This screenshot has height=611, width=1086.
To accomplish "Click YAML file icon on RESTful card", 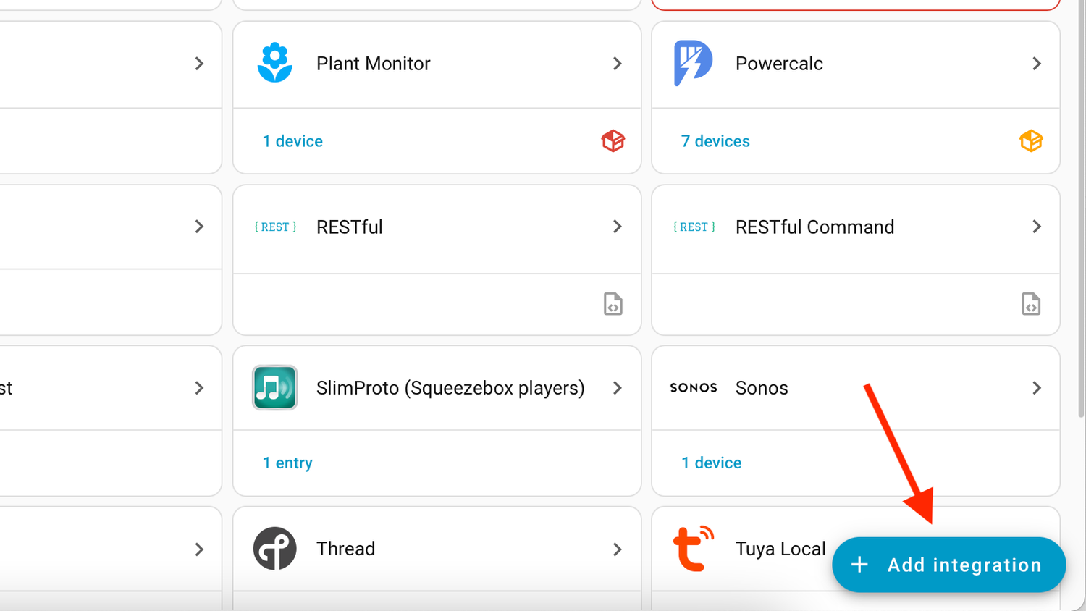I will 613,304.
